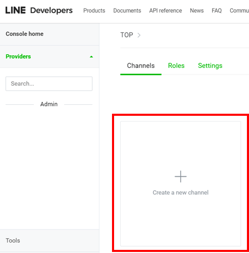Click the plus icon to add channel
Image resolution: width=249 pixels, height=253 pixels.
[181, 176]
